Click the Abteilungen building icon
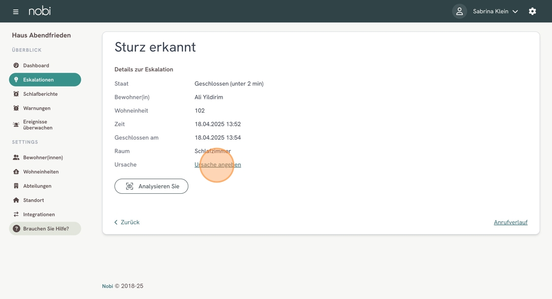 click(16, 186)
